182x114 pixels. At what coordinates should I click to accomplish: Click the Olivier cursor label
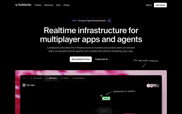point(106,98)
